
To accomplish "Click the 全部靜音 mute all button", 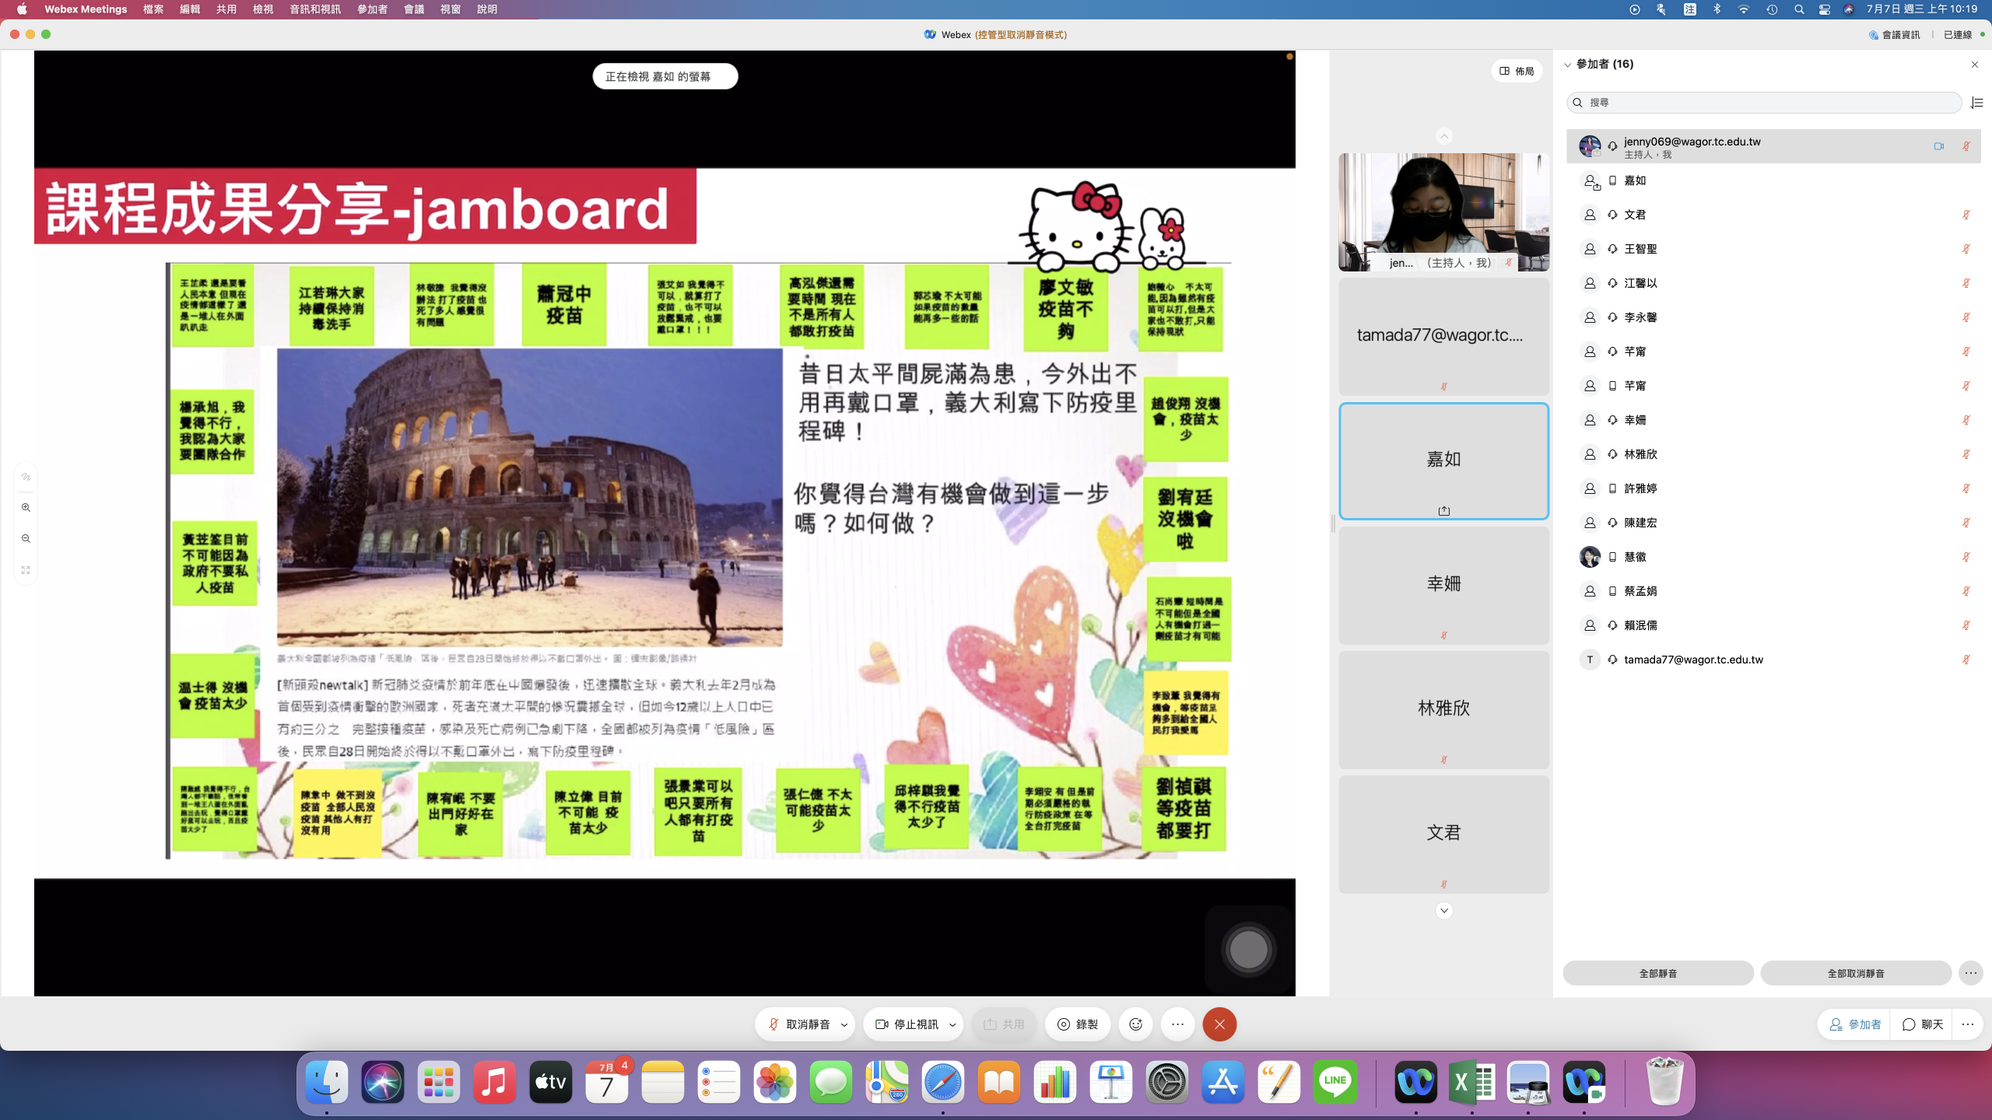I will coord(1657,973).
